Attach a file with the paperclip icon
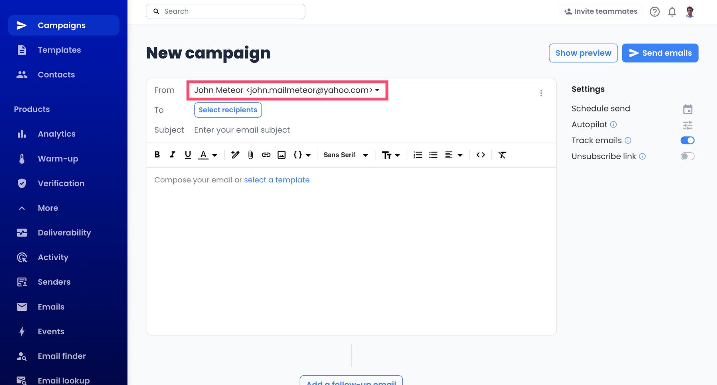 tap(250, 155)
